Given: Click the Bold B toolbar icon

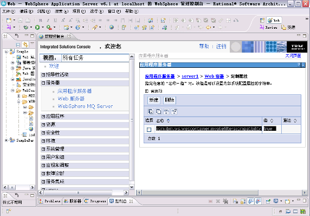Looking at the screenshot, I should pyautogui.click(x=41, y=20).
